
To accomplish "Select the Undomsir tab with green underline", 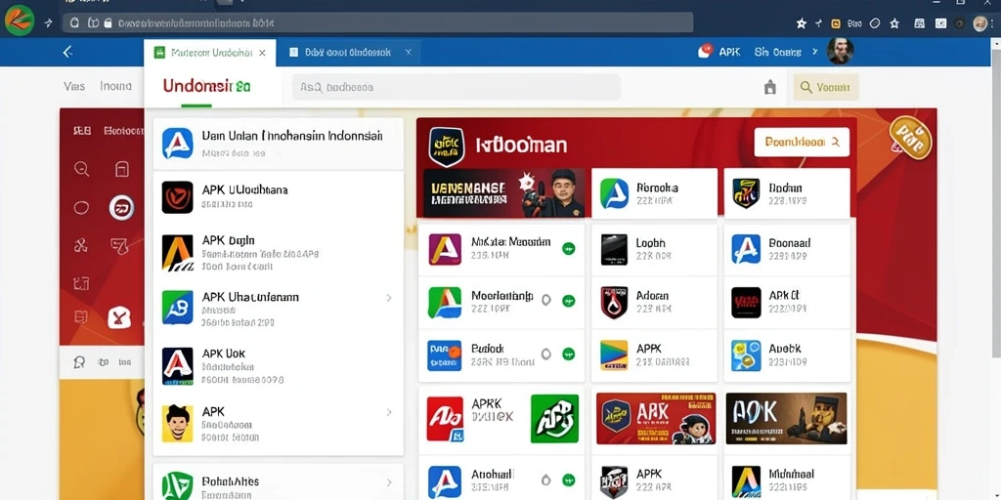I will (x=207, y=87).
